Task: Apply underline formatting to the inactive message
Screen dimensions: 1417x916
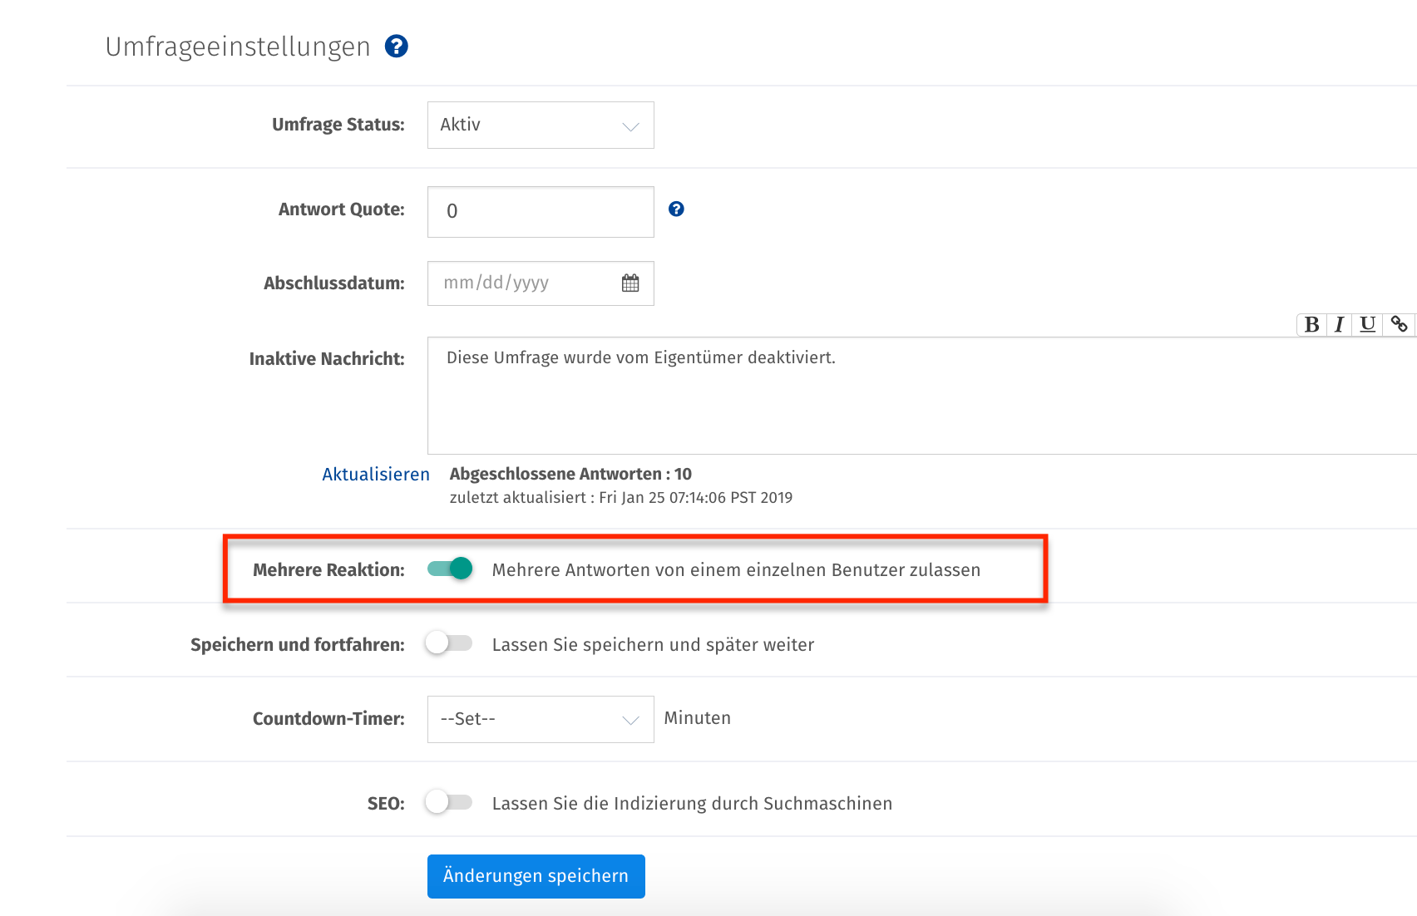Action: 1367,324
